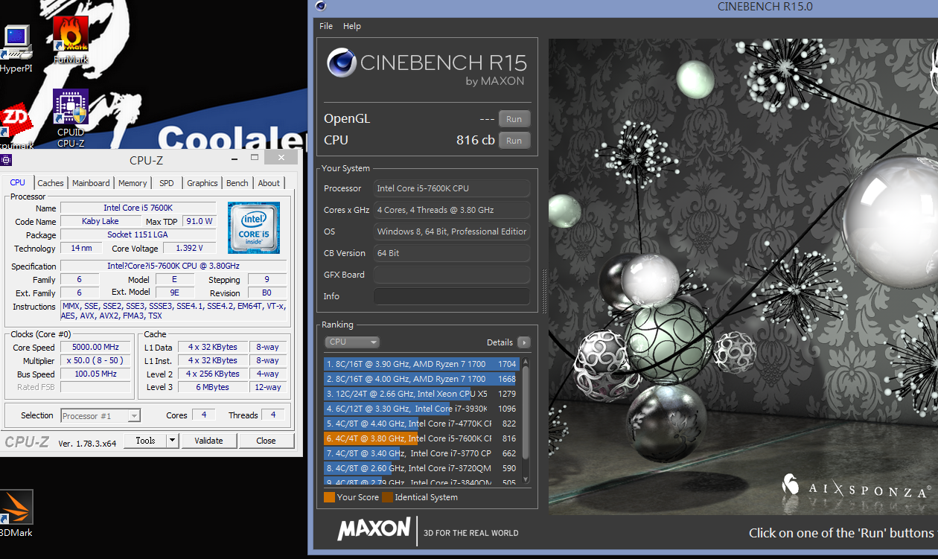Click the Code Name value Kaby Lake
938x559 pixels.
click(x=100, y=221)
